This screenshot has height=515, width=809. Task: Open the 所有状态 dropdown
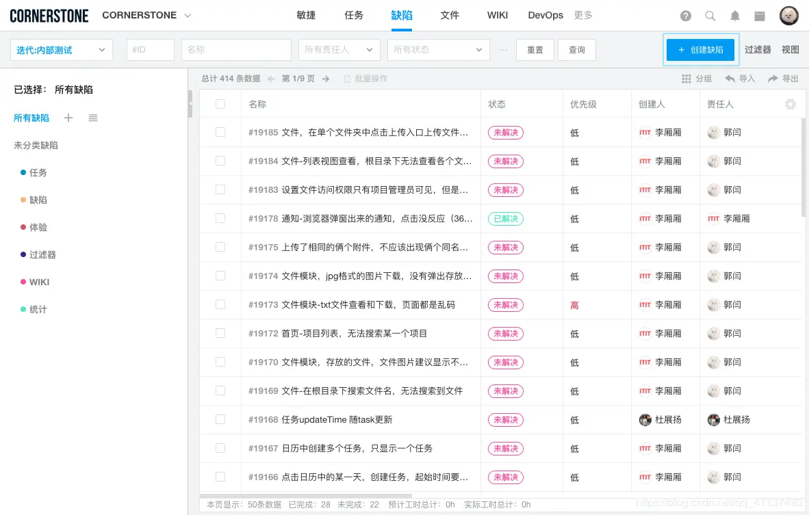(x=438, y=50)
